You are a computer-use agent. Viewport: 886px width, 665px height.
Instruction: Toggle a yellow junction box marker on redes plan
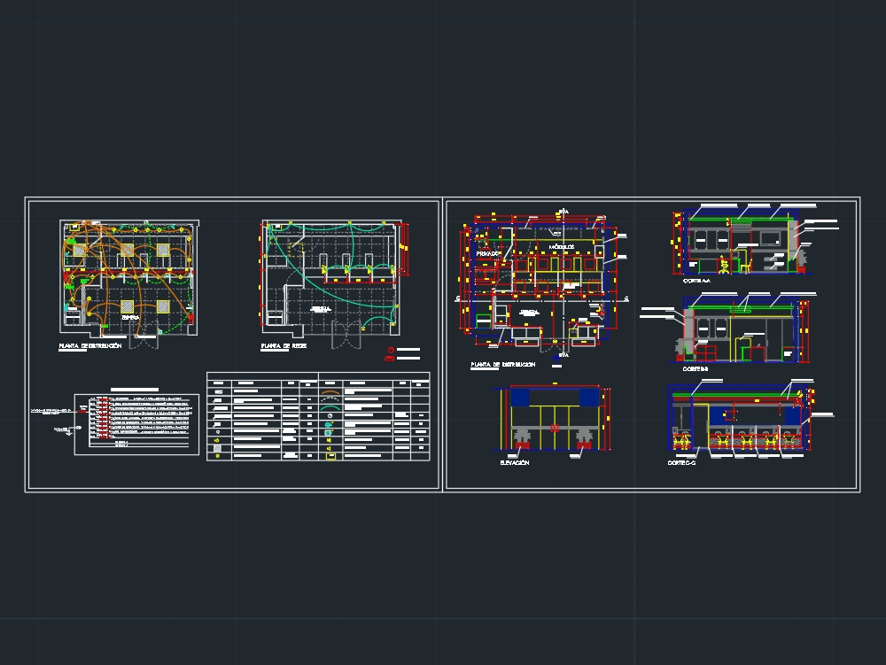coord(335,280)
